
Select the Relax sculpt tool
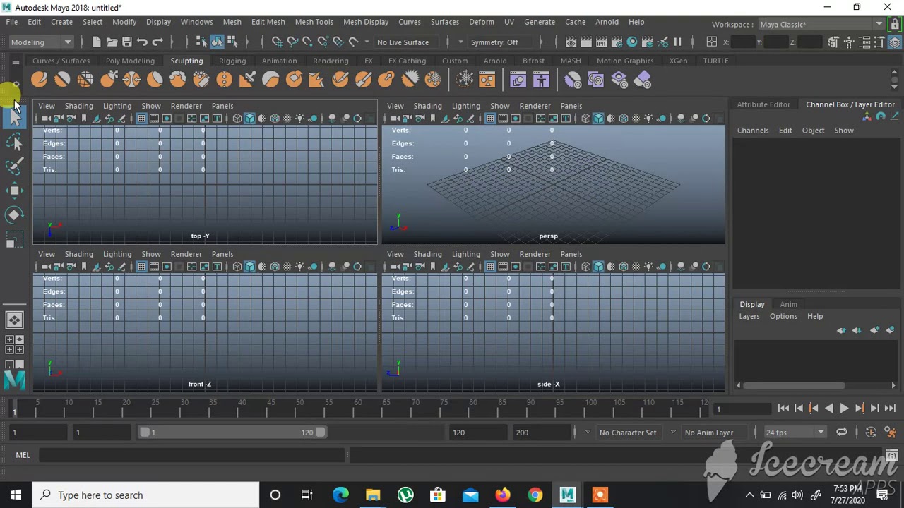[x=85, y=80]
